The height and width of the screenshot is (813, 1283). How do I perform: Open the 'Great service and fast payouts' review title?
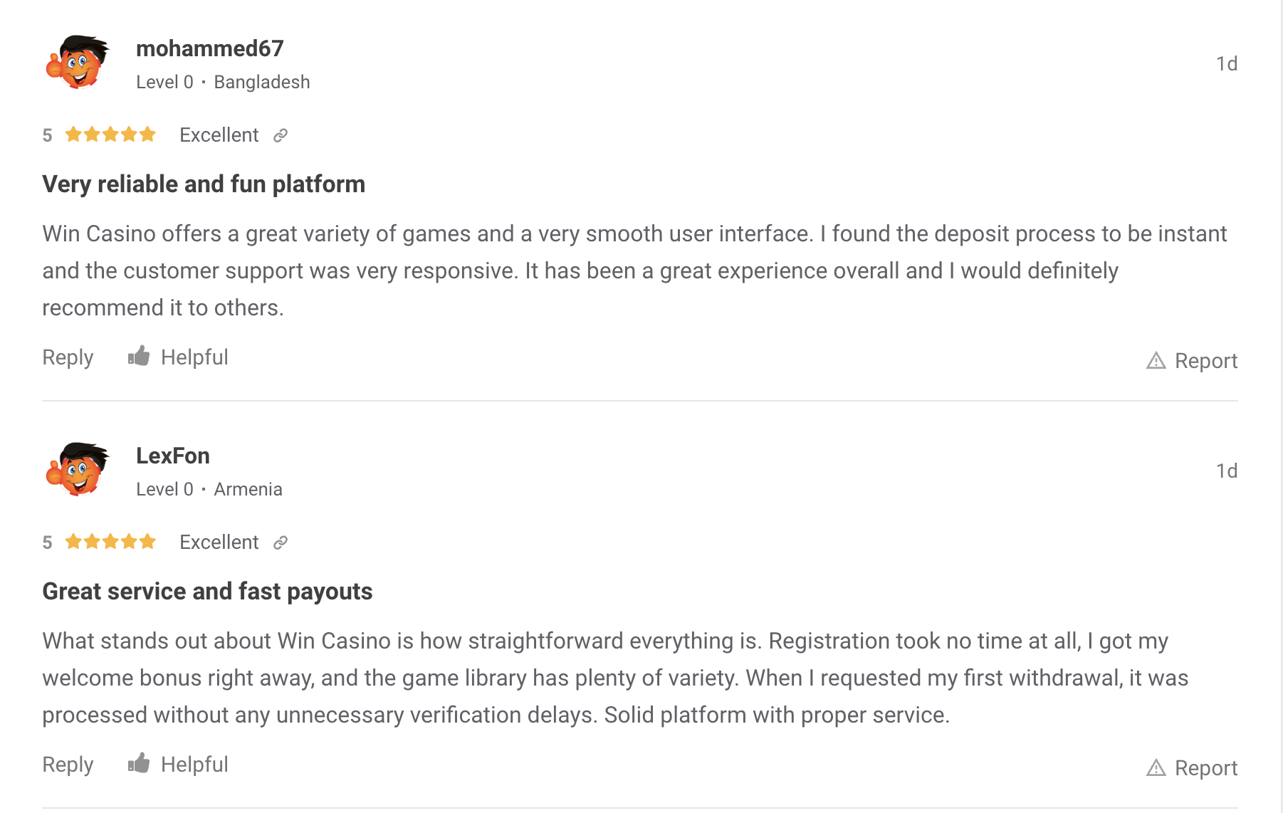pos(207,592)
